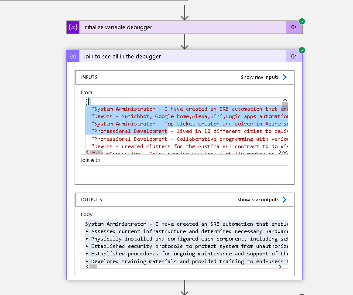Click the up arrow of From box scrollbar
The image size is (353, 295).
pos(285,100)
